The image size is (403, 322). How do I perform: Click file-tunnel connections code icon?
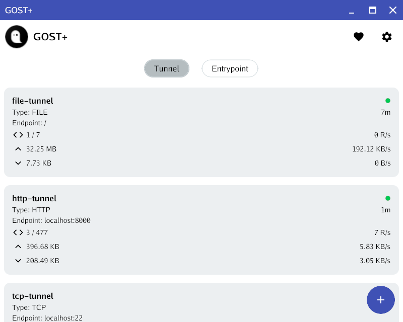pyautogui.click(x=18, y=135)
